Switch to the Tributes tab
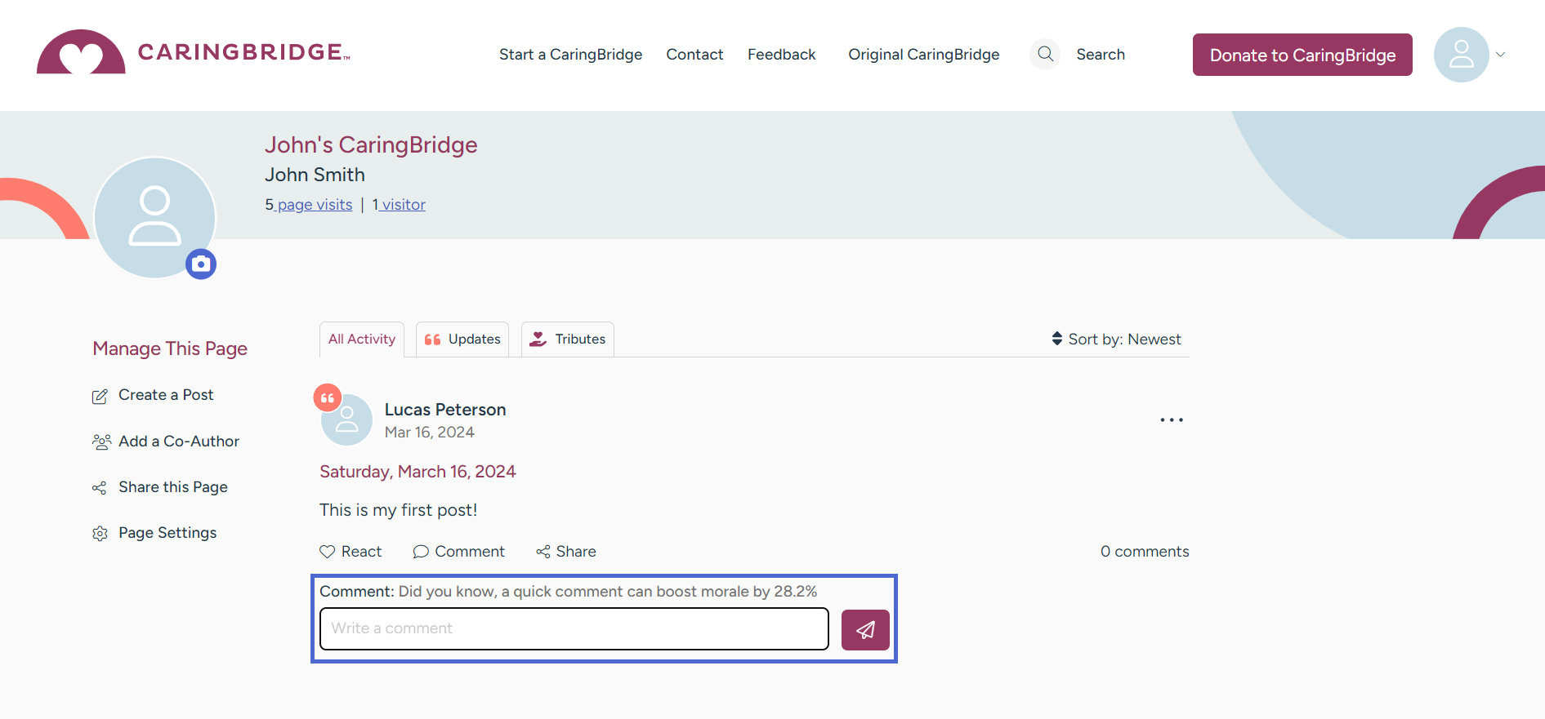 coord(567,339)
